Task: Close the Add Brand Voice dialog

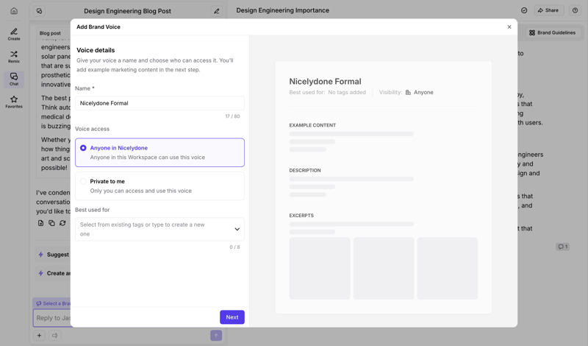Action: [x=509, y=27]
